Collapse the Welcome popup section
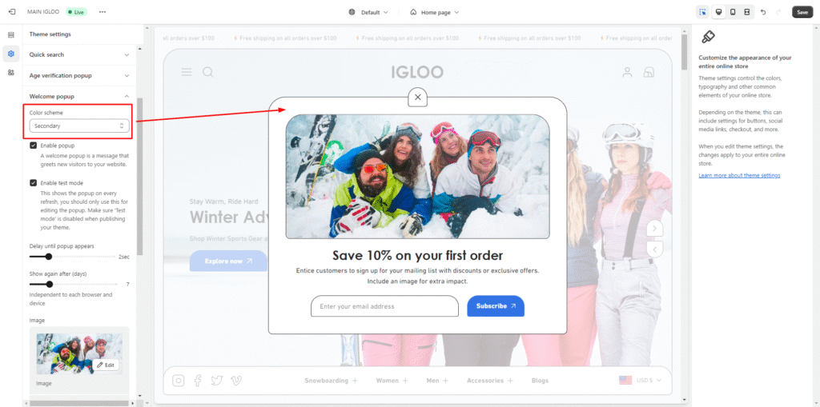The width and height of the screenshot is (820, 407). pos(127,96)
